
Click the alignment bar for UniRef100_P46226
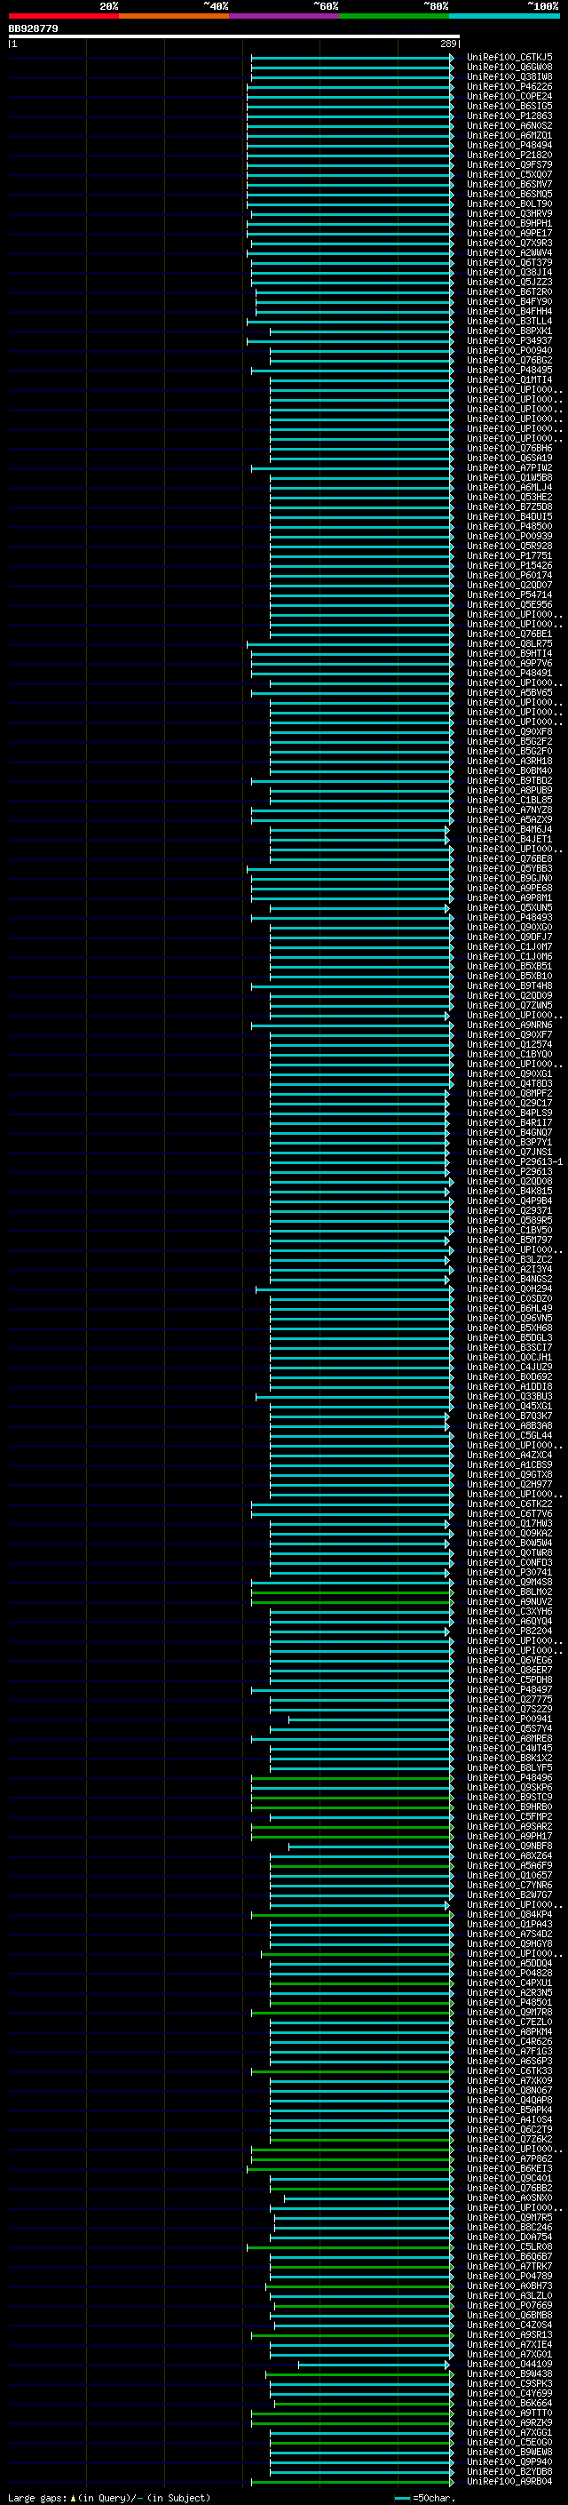[x=351, y=86]
